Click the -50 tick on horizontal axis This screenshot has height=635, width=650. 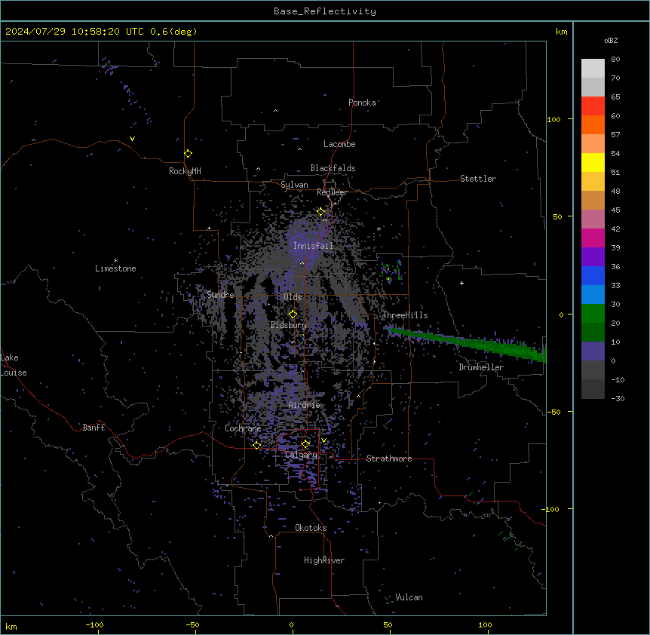[193, 624]
